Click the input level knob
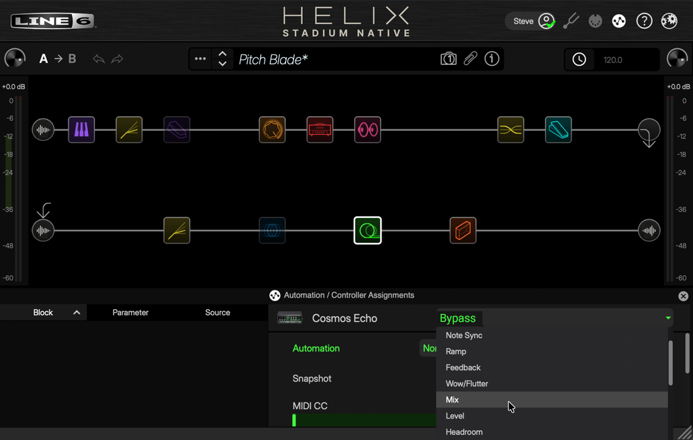The width and height of the screenshot is (693, 440). click(x=15, y=59)
